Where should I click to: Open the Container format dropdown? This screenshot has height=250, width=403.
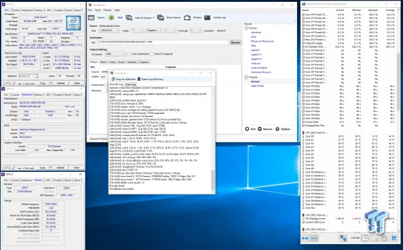(x=115, y=54)
